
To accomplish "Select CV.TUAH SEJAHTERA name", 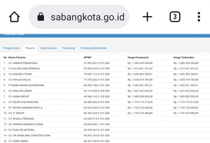I will coord(21,130).
